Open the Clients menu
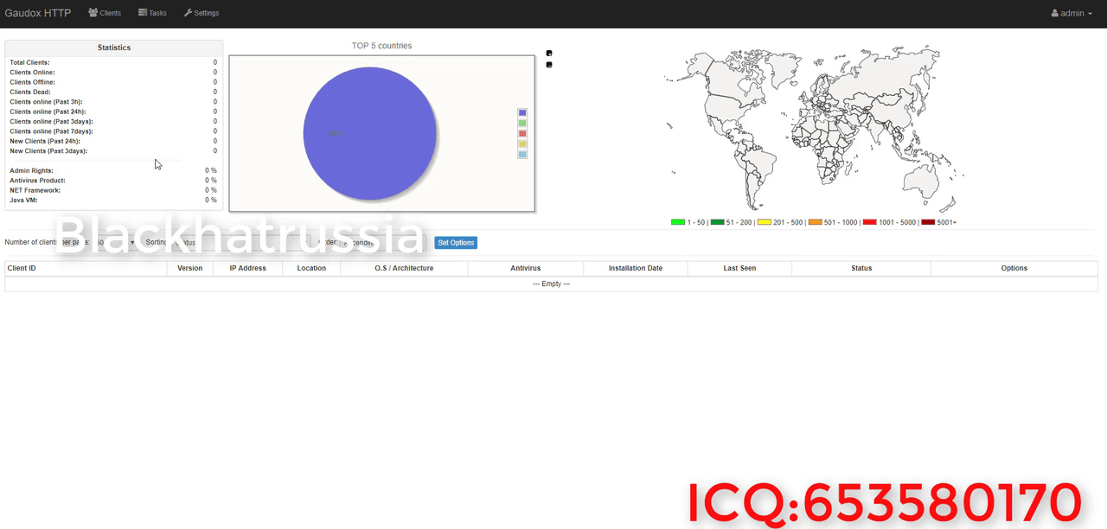 (x=105, y=12)
